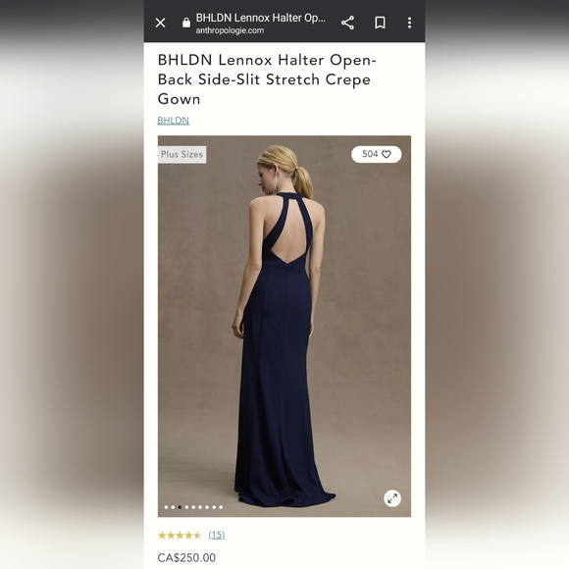Tap the navy gown product photo
This screenshot has height=569, width=569.
[x=284, y=326]
